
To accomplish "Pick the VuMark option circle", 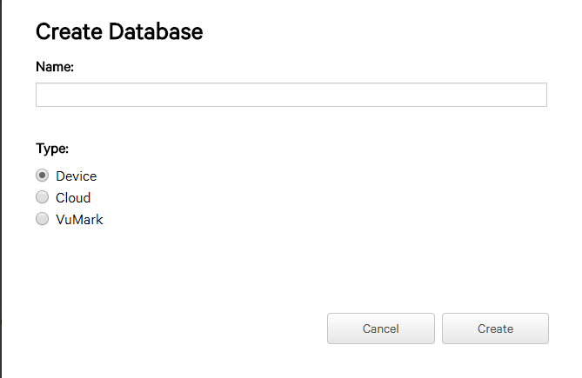I will [x=43, y=219].
